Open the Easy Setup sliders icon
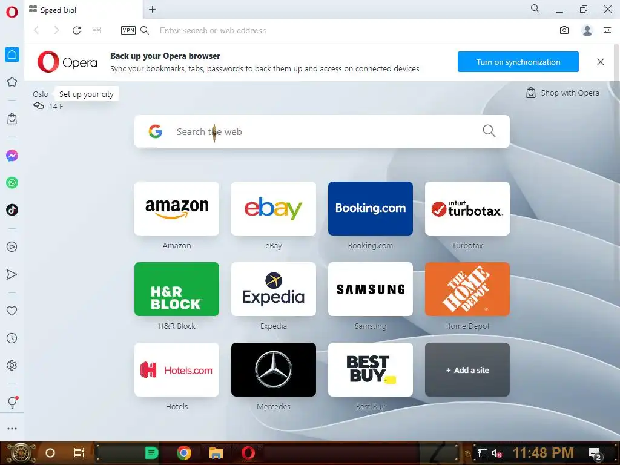 [607, 30]
